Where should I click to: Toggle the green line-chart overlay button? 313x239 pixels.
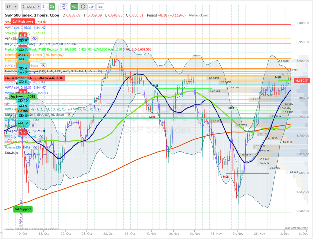[x=74, y=7]
